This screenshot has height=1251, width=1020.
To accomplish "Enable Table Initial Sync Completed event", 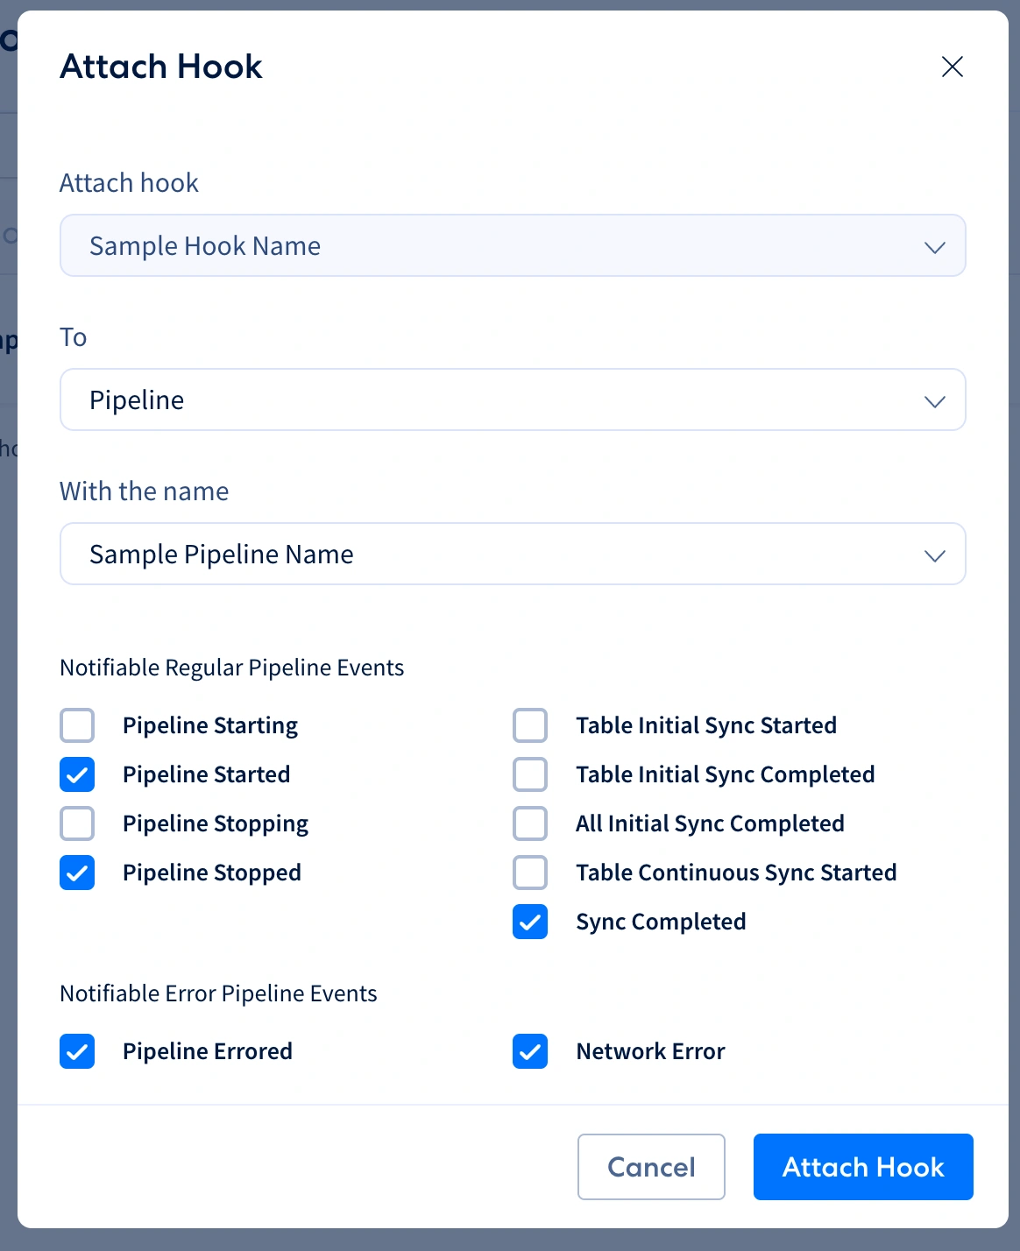I will (x=530, y=774).
